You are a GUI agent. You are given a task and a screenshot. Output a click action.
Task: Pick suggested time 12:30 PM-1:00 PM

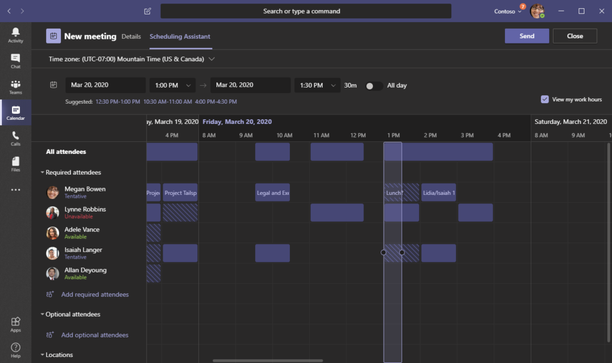118,101
